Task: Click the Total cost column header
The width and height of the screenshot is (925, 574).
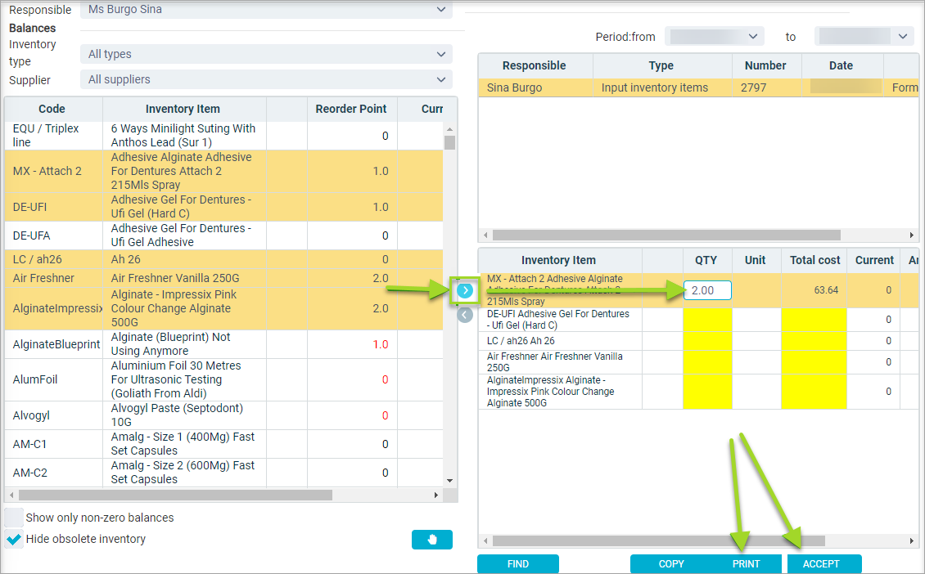Action: coord(814,260)
